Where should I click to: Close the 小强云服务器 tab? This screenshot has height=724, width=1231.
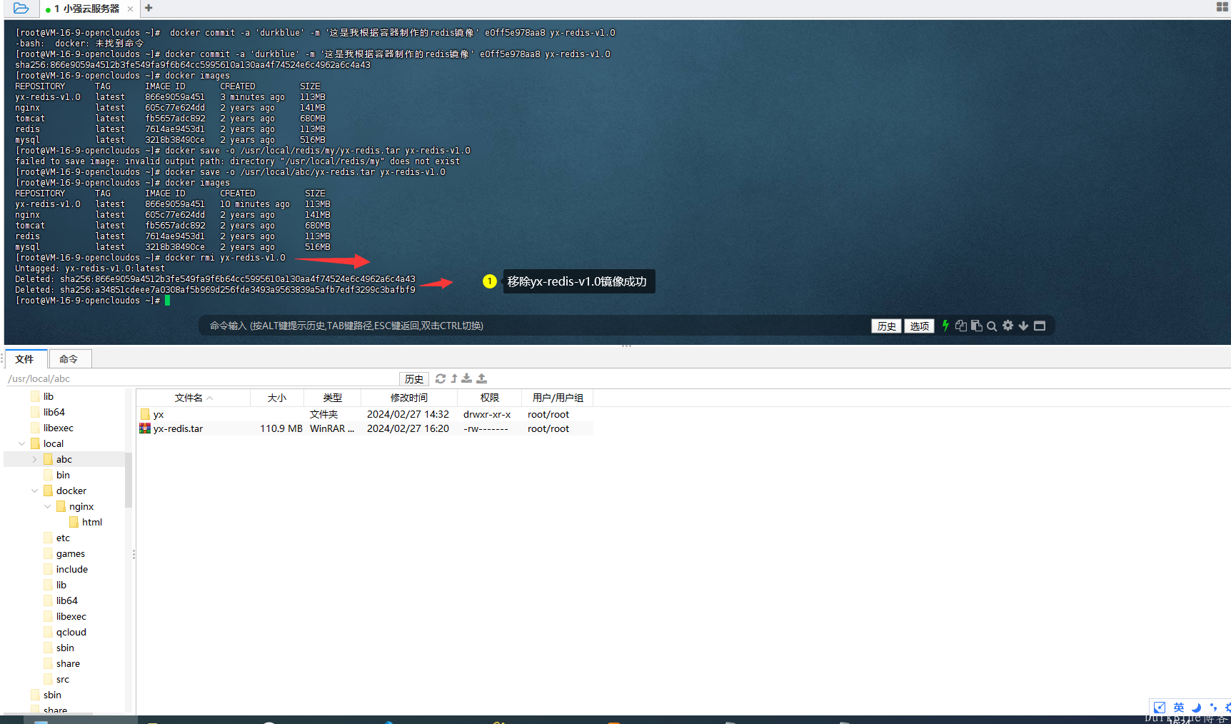[130, 9]
